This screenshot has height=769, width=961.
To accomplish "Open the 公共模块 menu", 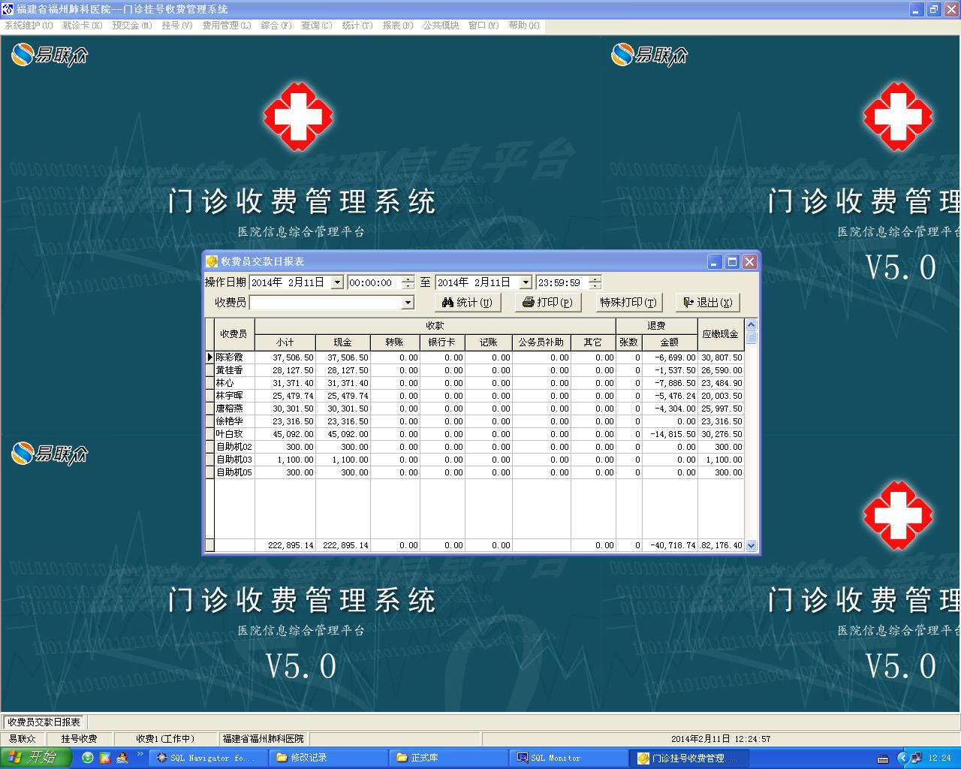I will pos(441,26).
